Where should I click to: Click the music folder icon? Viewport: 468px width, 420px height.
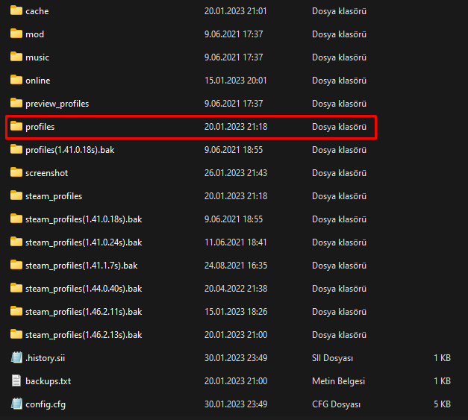(x=16, y=57)
